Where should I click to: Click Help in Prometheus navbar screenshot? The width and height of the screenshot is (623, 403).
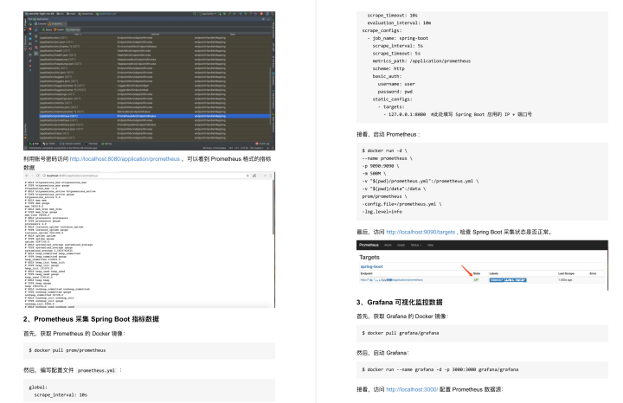click(x=430, y=245)
